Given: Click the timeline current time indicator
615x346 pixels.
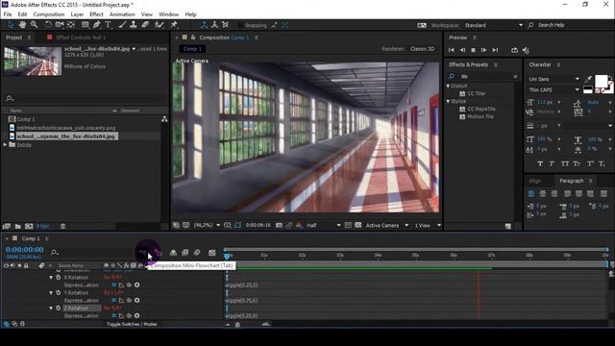Looking at the screenshot, I should [227, 257].
